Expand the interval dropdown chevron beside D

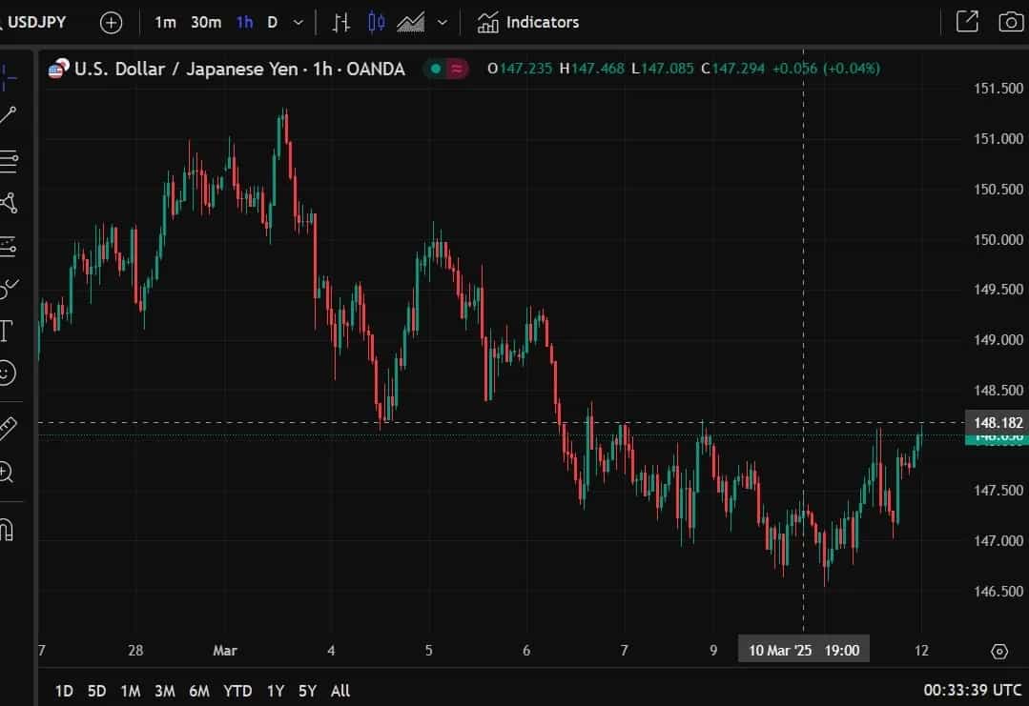297,21
